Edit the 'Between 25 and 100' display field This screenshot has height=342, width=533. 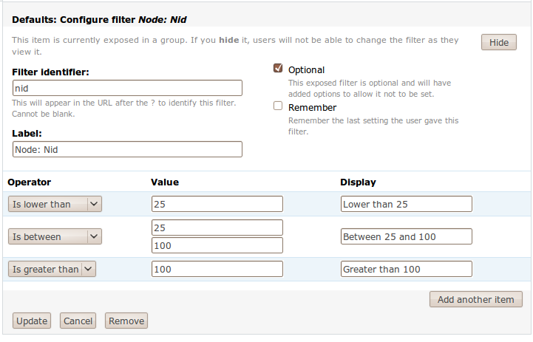pos(406,236)
